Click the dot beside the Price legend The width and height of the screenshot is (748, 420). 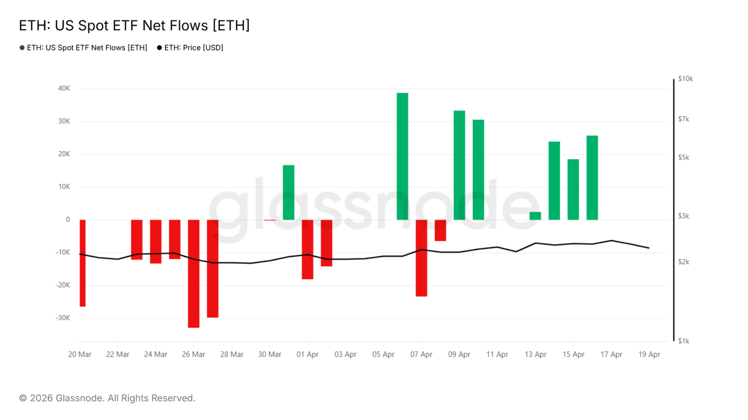pos(159,48)
